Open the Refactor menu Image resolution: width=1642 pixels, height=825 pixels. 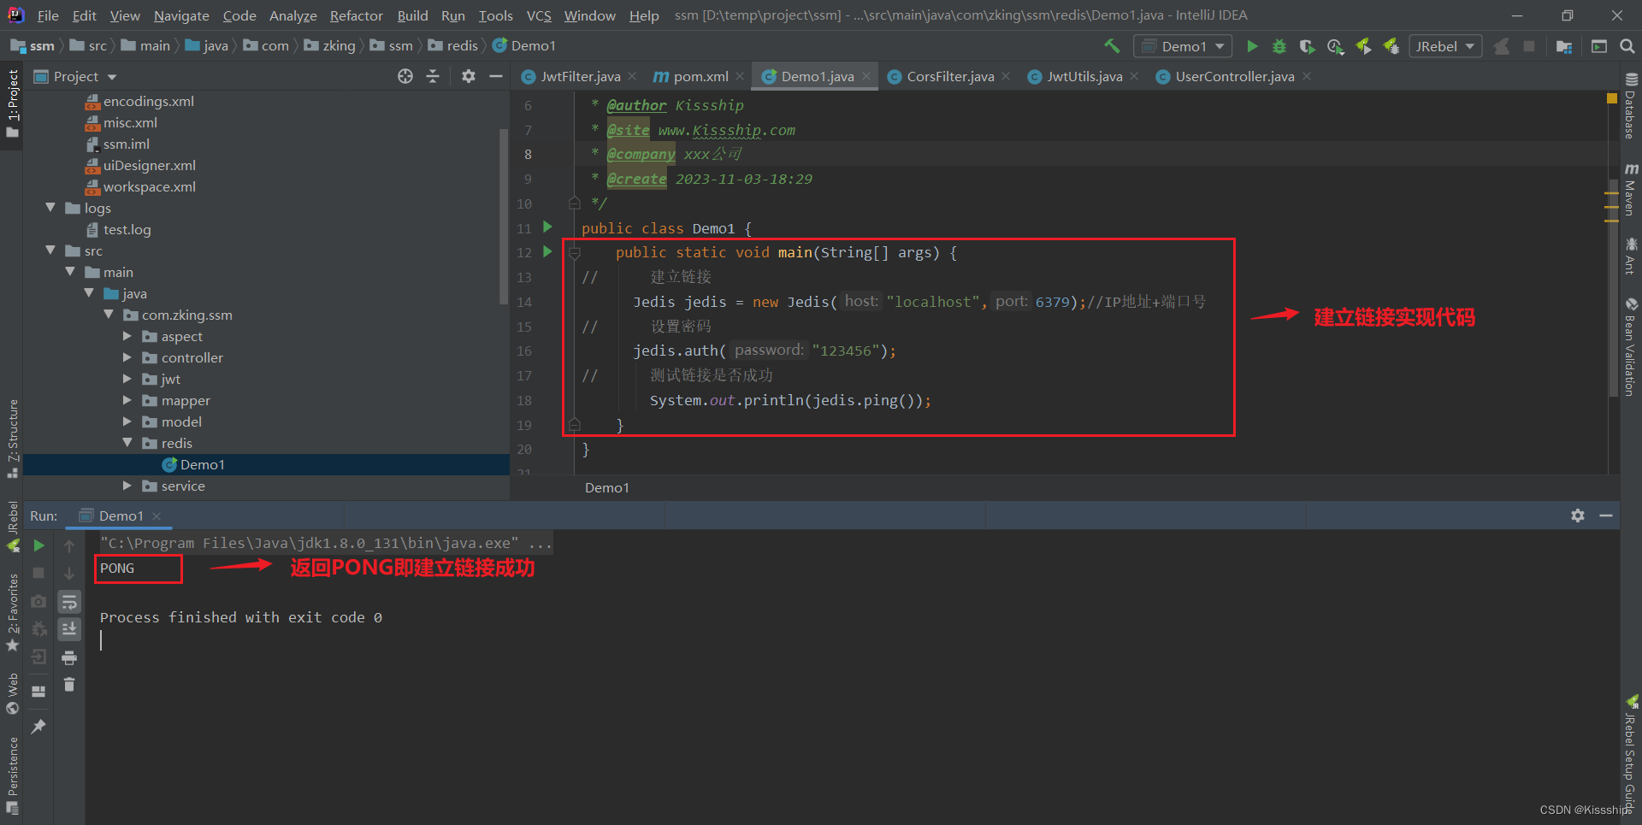click(x=356, y=15)
